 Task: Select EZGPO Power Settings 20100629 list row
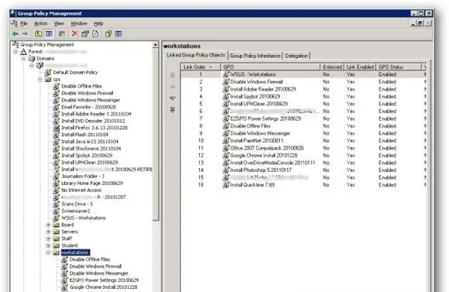[x=303, y=119]
